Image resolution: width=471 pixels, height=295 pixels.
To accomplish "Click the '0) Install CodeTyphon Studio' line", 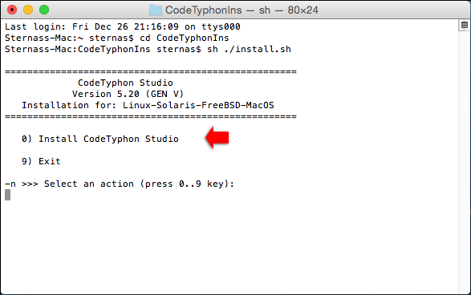I will (x=100, y=139).
